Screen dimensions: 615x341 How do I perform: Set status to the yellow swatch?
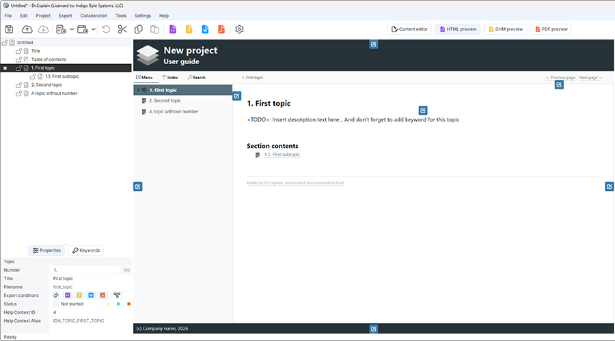point(108,303)
